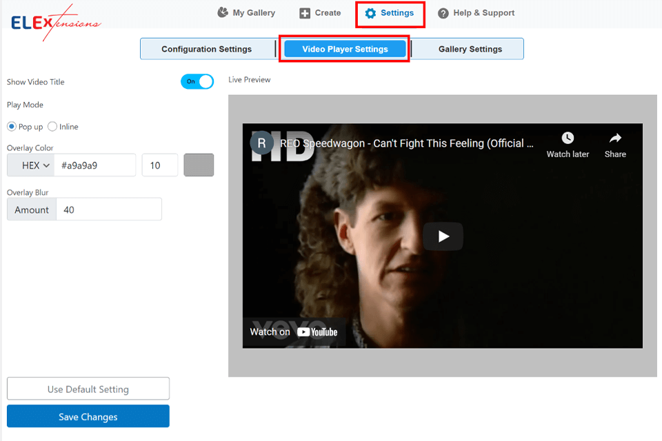Open My Gallery from the top menu
Viewport: 662px width, 441px height.
[246, 13]
